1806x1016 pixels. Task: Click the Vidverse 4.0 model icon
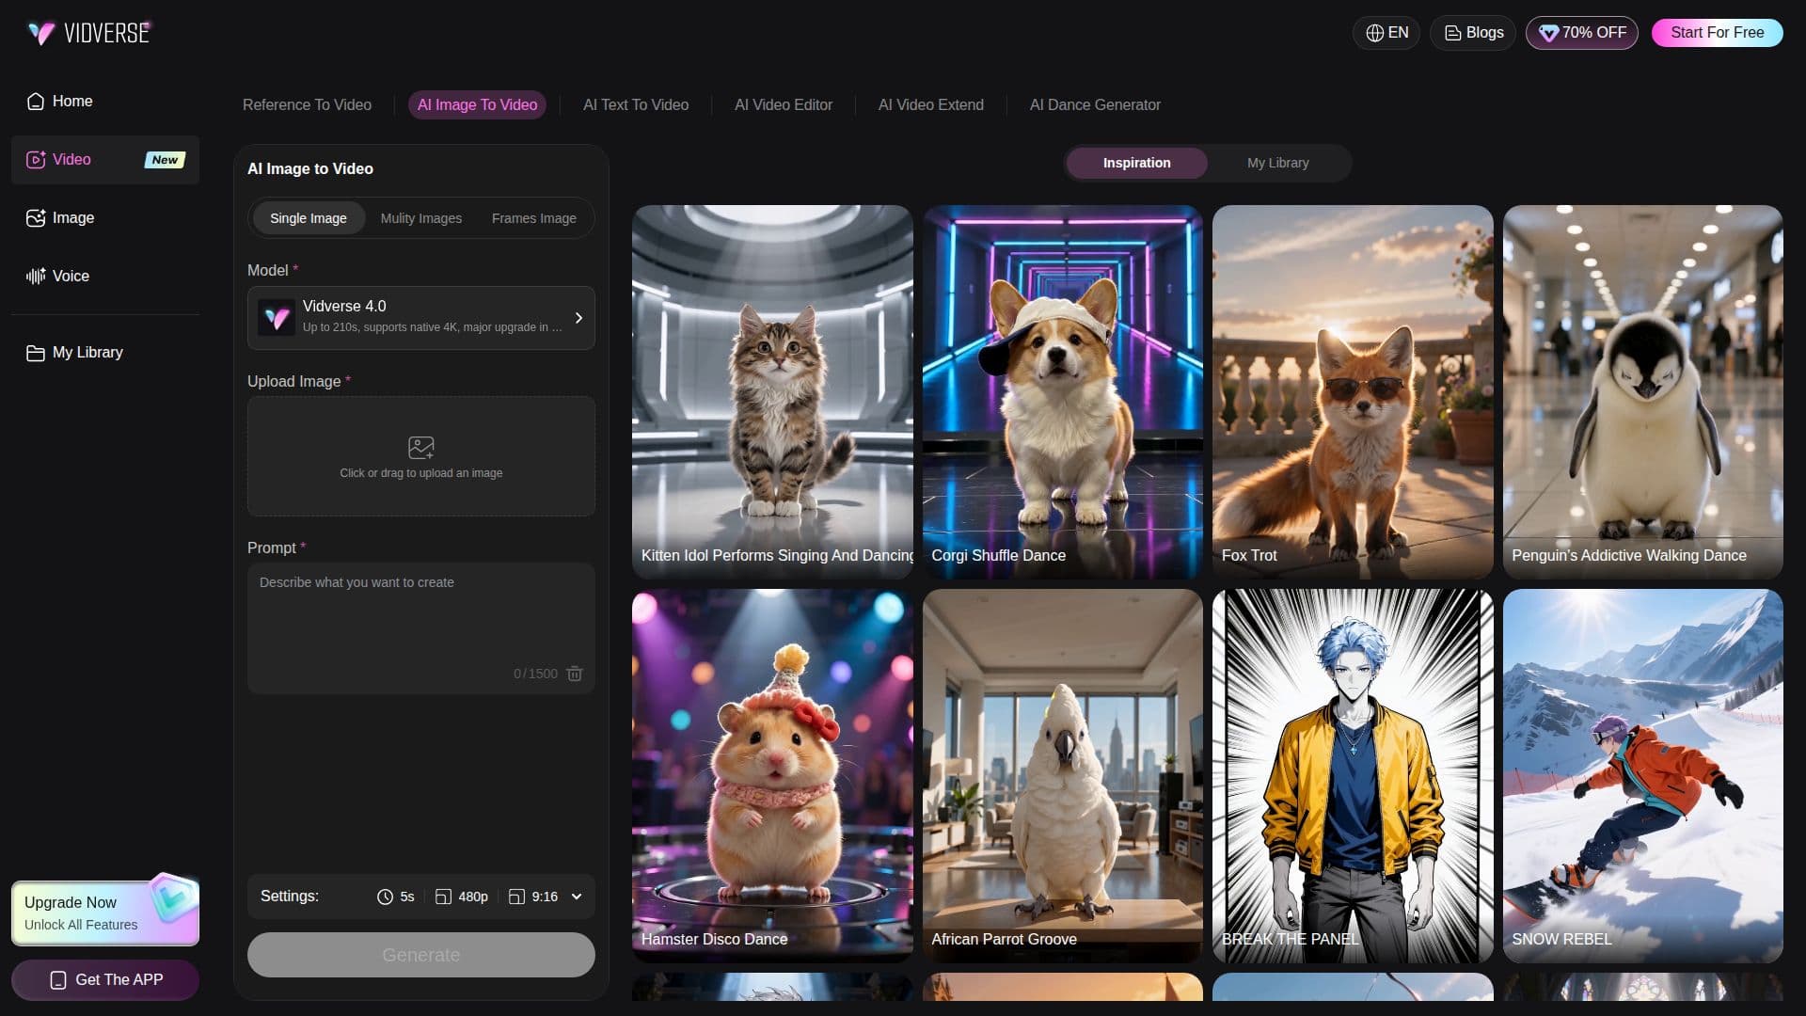[x=277, y=318]
